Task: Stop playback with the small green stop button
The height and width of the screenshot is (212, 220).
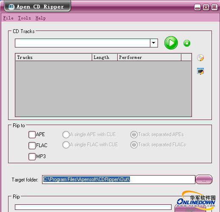Action: click(x=187, y=43)
